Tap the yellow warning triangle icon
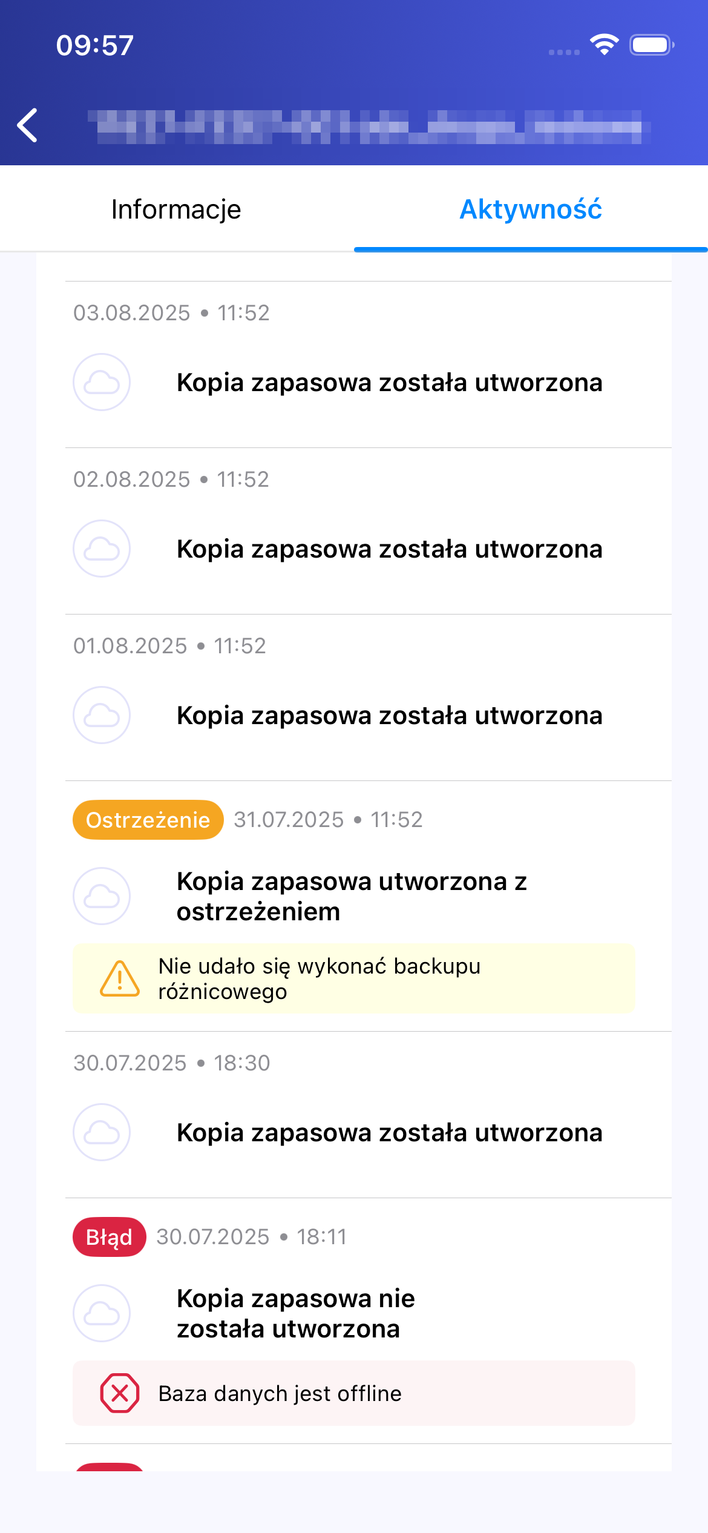This screenshot has width=708, height=1533. click(x=120, y=978)
